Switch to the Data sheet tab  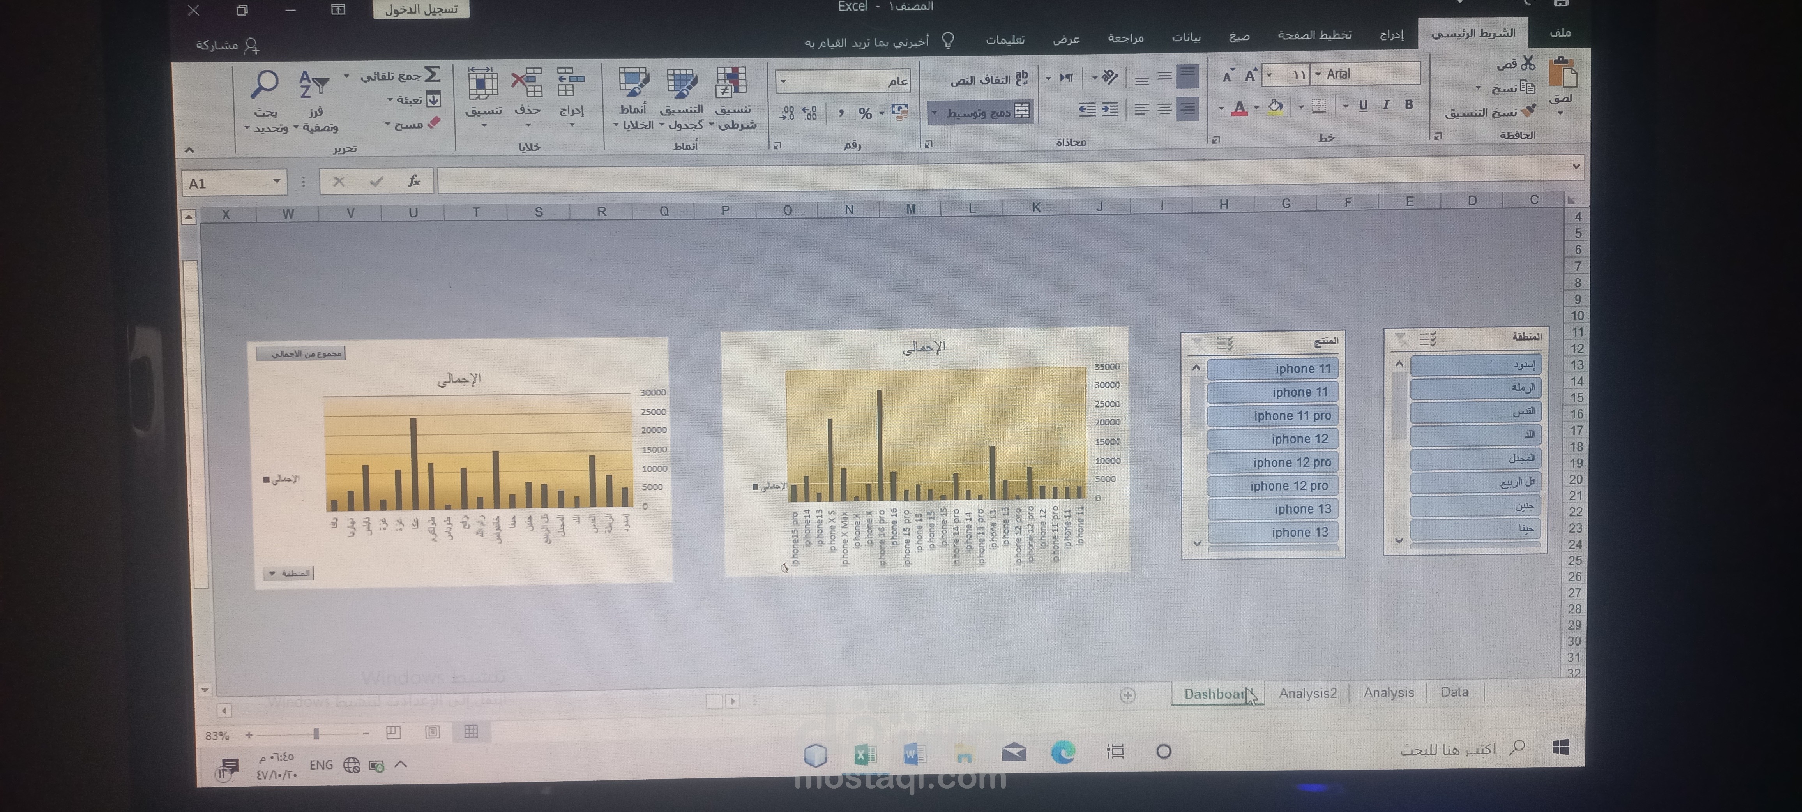(1454, 692)
